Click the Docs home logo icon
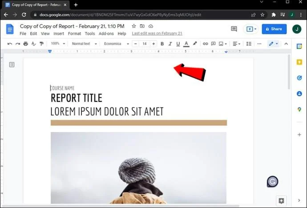 (10, 29)
